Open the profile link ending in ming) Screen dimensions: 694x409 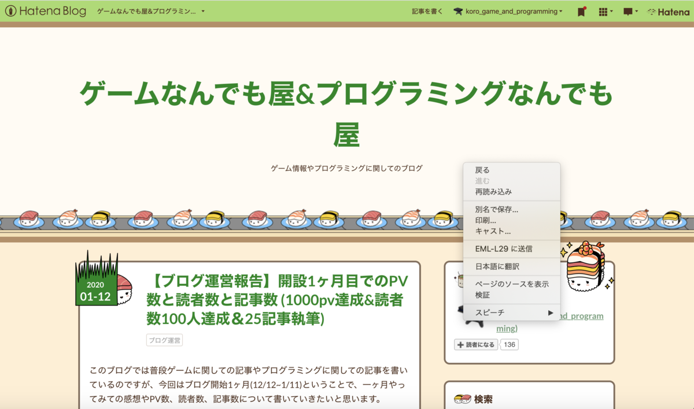click(507, 329)
